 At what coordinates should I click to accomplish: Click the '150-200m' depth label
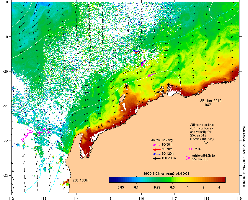click(x=169, y=158)
